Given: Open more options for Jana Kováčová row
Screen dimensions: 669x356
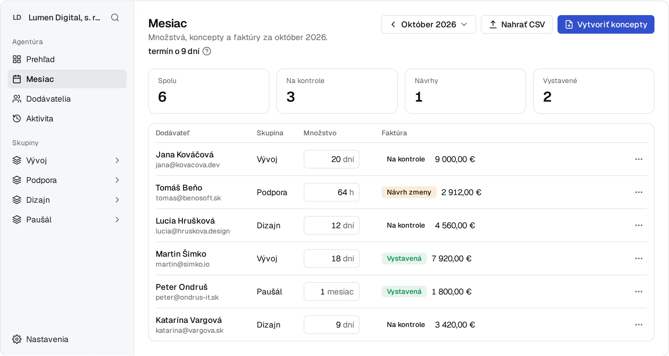Looking at the screenshot, I should pos(639,159).
